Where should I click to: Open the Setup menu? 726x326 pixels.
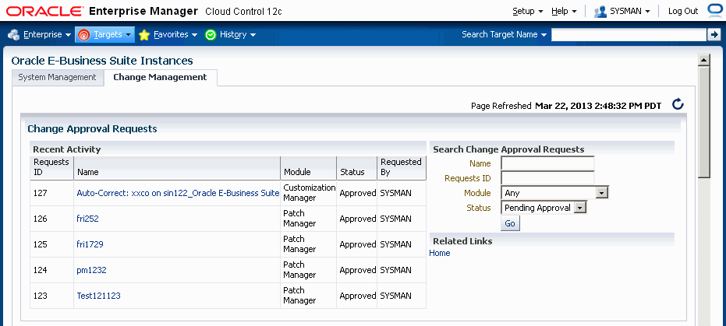point(528,11)
